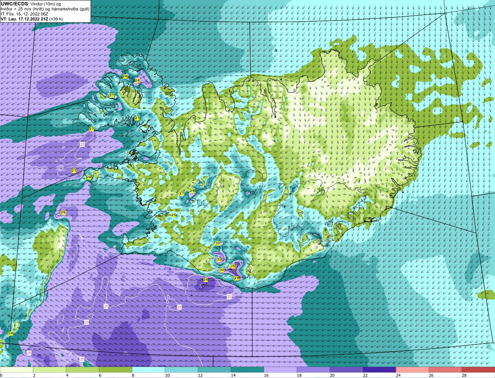Click the legend tick label "24"
The image size is (495, 378).
click(x=398, y=375)
